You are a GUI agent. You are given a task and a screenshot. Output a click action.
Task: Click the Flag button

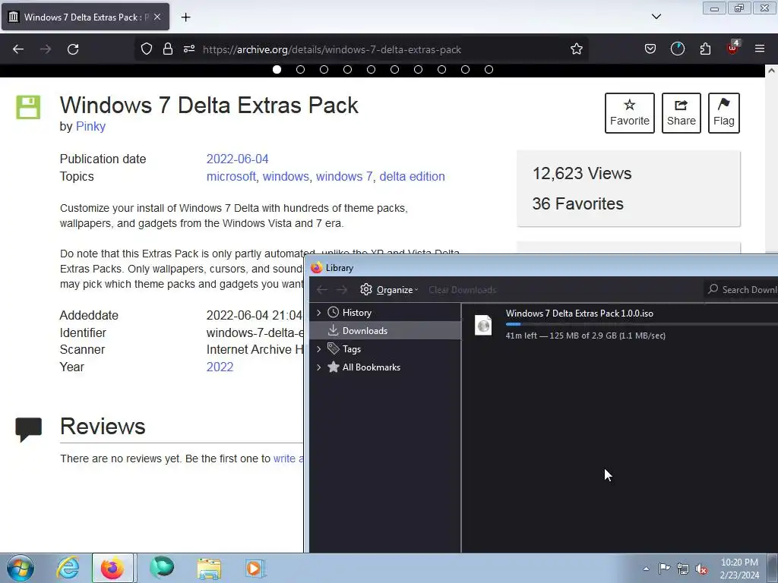click(724, 113)
